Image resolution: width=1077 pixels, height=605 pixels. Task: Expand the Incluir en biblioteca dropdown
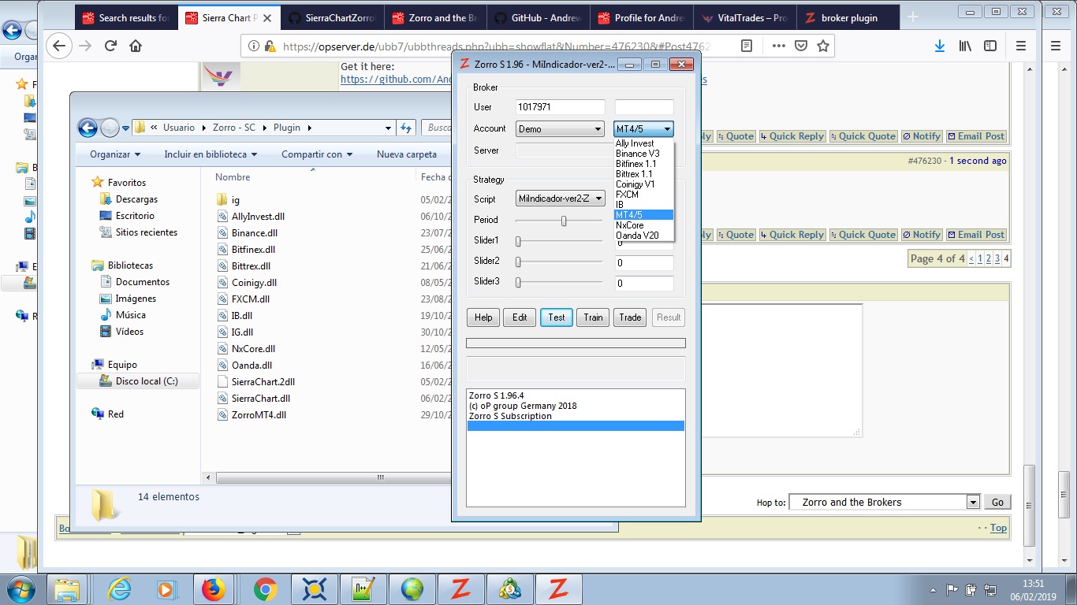[x=211, y=154]
